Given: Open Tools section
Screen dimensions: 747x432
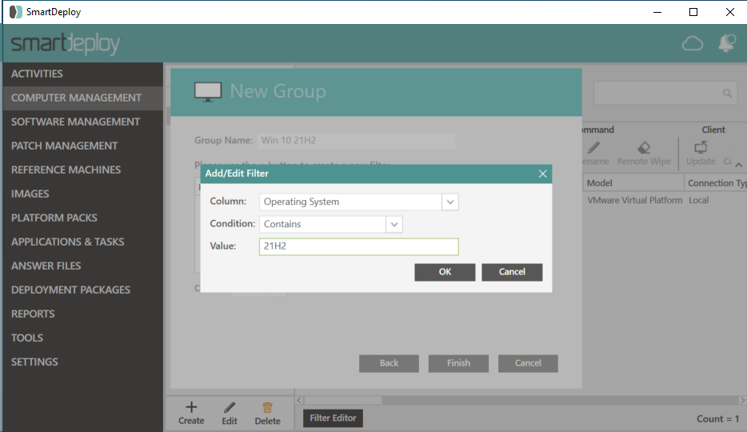Looking at the screenshot, I should (83, 338).
